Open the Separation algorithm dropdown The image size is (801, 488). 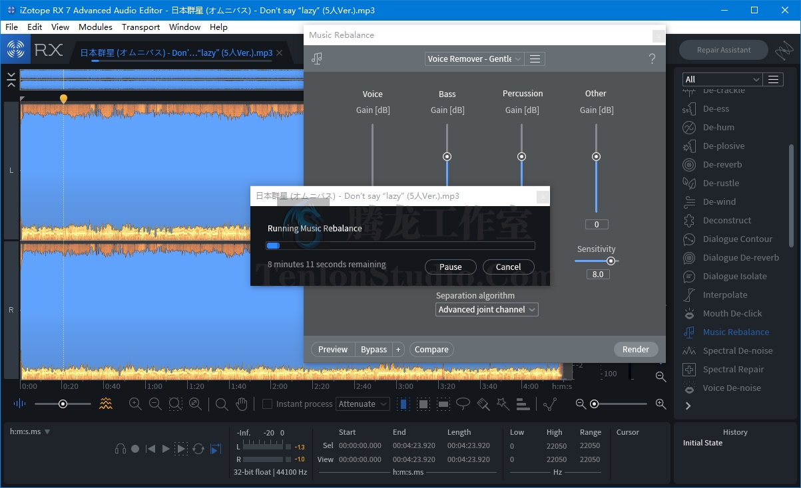coord(487,310)
